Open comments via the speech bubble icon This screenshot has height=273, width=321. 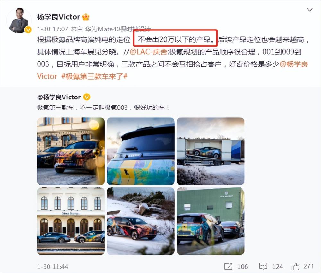tap(263, 266)
